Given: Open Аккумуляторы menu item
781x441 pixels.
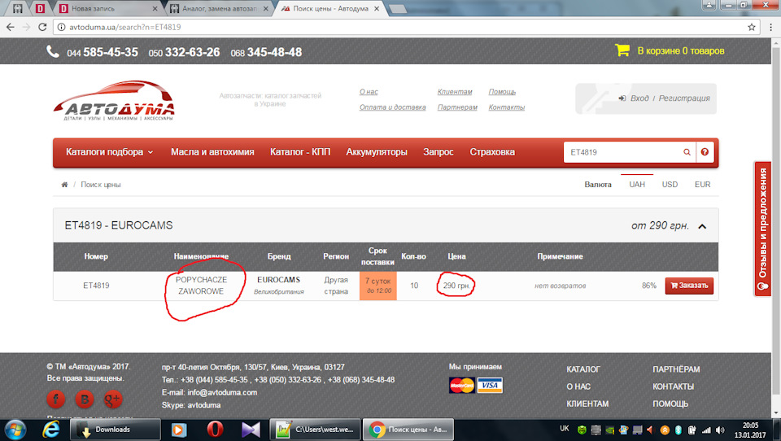Looking at the screenshot, I should point(377,152).
